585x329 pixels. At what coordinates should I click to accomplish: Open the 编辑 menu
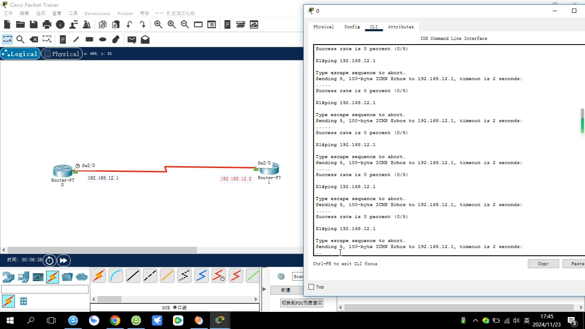coord(24,13)
